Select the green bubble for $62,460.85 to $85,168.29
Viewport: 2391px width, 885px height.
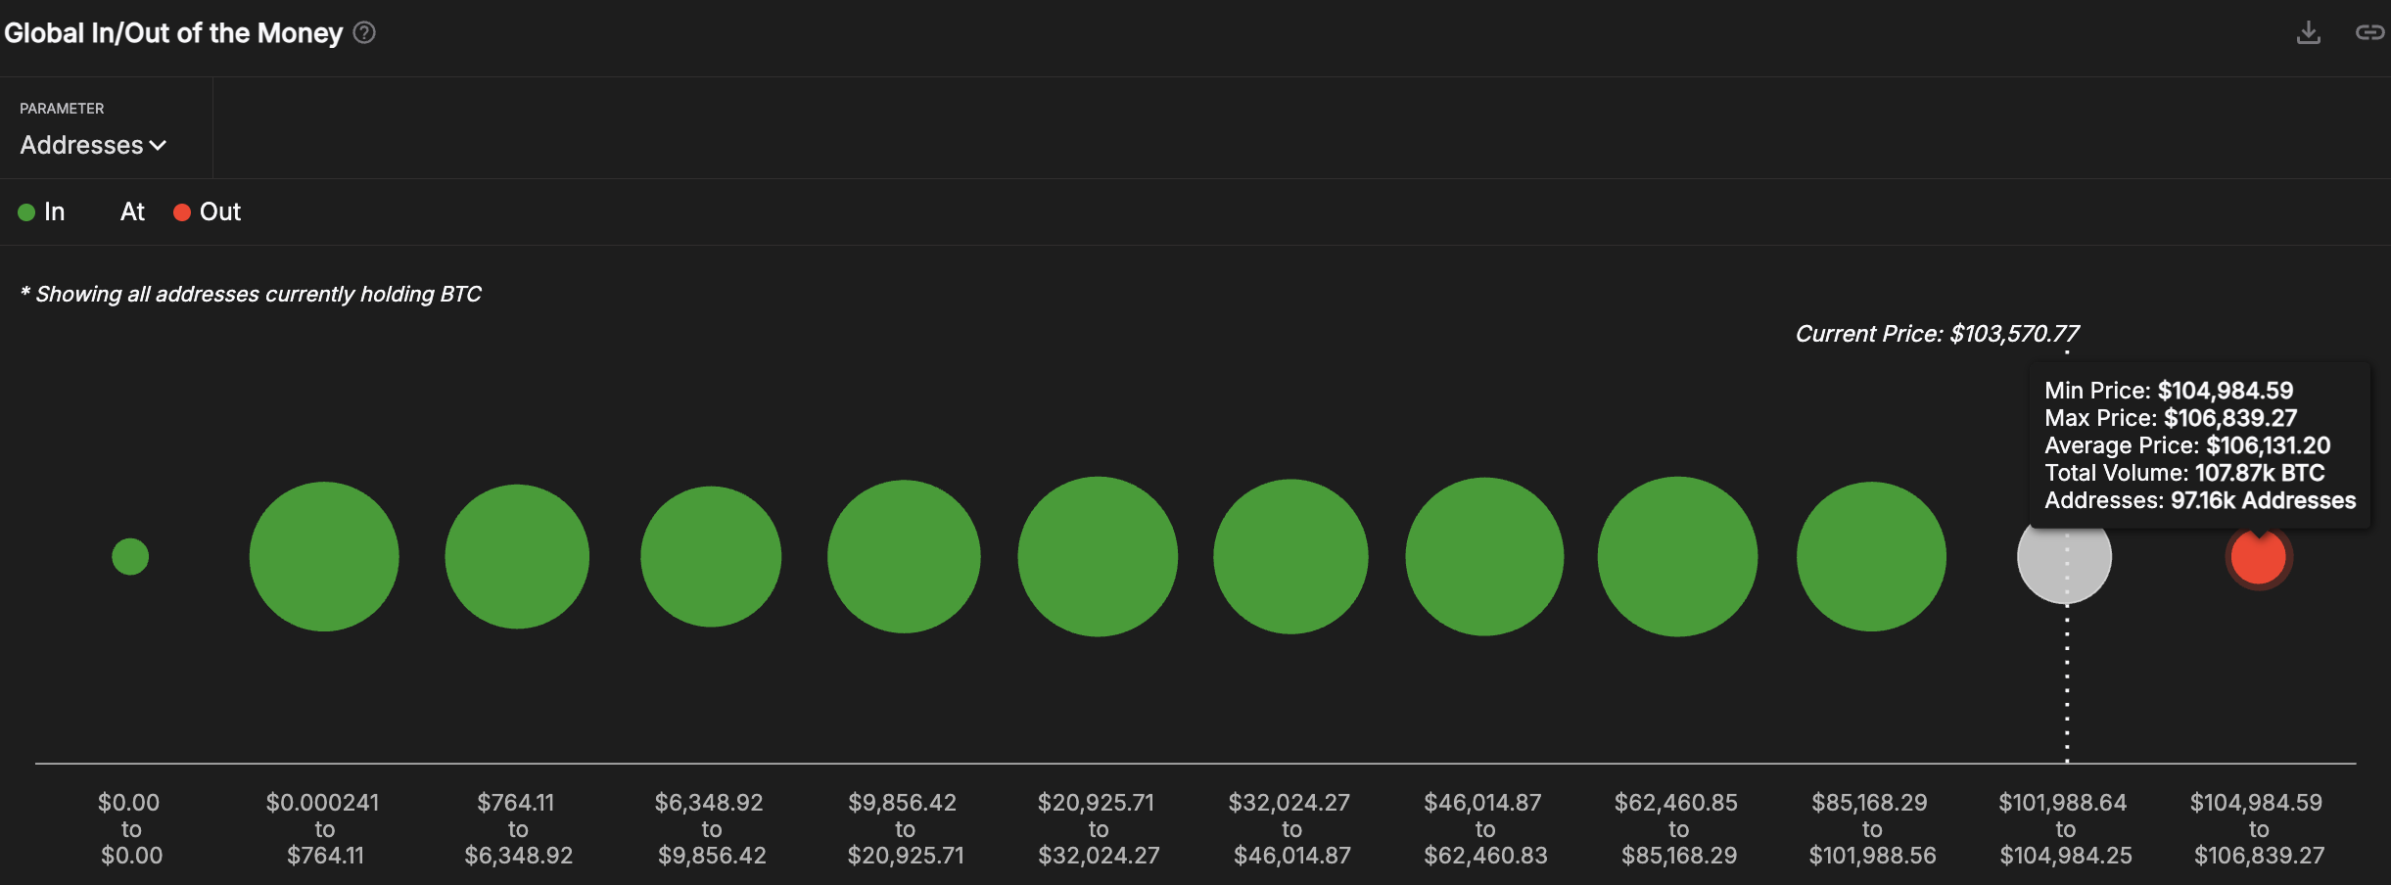1677,556
